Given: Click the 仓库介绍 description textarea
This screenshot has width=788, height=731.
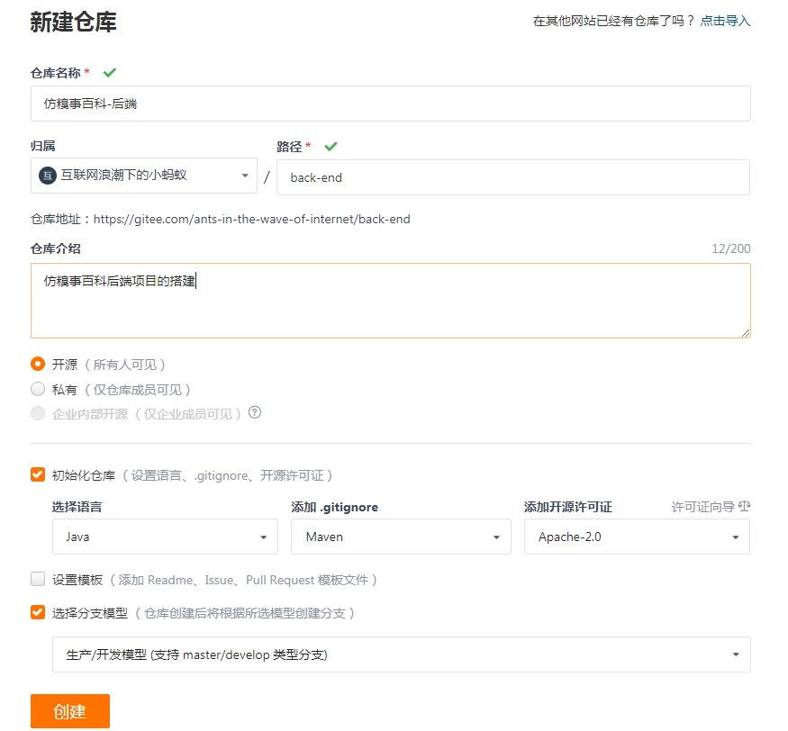Looking at the screenshot, I should click(391, 301).
